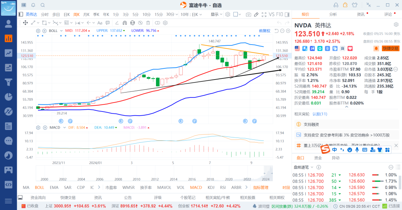Open the notifications bell in the title bar
The height and width of the screenshot is (210, 402).
(33, 5)
